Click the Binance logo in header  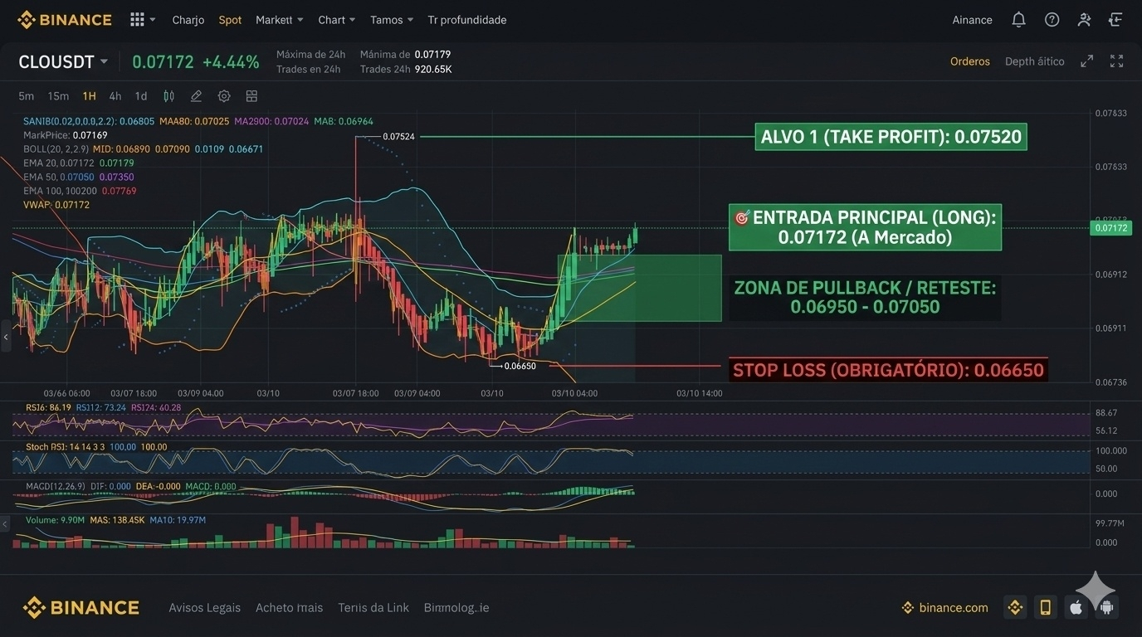(x=64, y=20)
